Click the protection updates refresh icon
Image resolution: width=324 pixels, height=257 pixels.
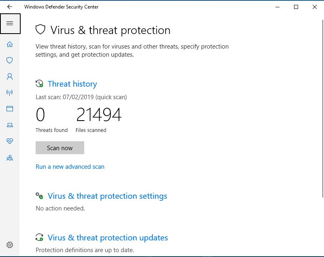tap(39, 238)
